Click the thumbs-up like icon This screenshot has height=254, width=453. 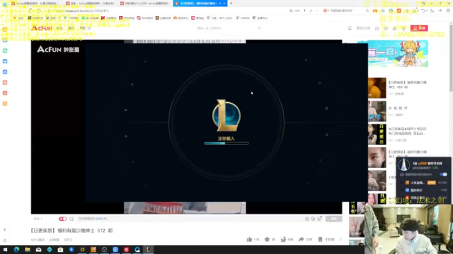tap(249, 239)
